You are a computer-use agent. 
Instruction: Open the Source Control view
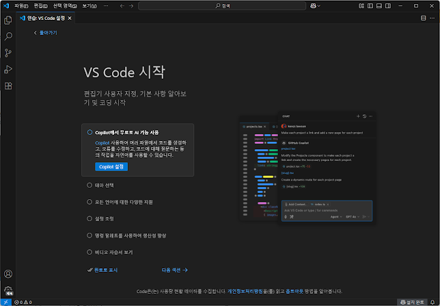8,53
